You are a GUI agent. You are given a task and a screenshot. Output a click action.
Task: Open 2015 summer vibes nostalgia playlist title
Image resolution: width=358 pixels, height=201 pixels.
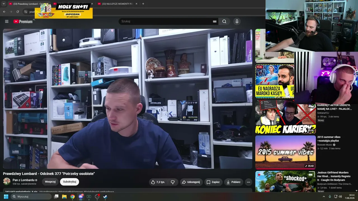coord(329,139)
